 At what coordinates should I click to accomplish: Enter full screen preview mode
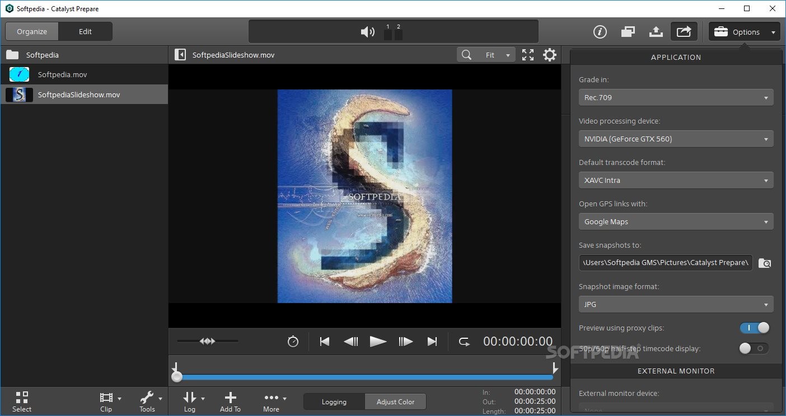(x=528, y=55)
